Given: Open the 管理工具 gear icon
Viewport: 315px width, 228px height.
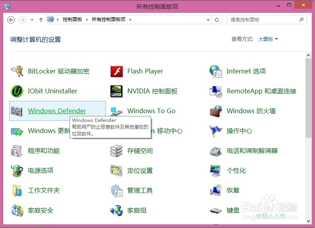Looking at the screenshot, I should point(117,191).
